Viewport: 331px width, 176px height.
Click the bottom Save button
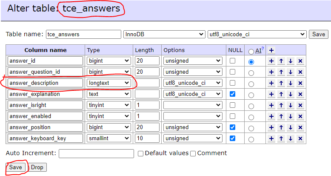pos(16,167)
